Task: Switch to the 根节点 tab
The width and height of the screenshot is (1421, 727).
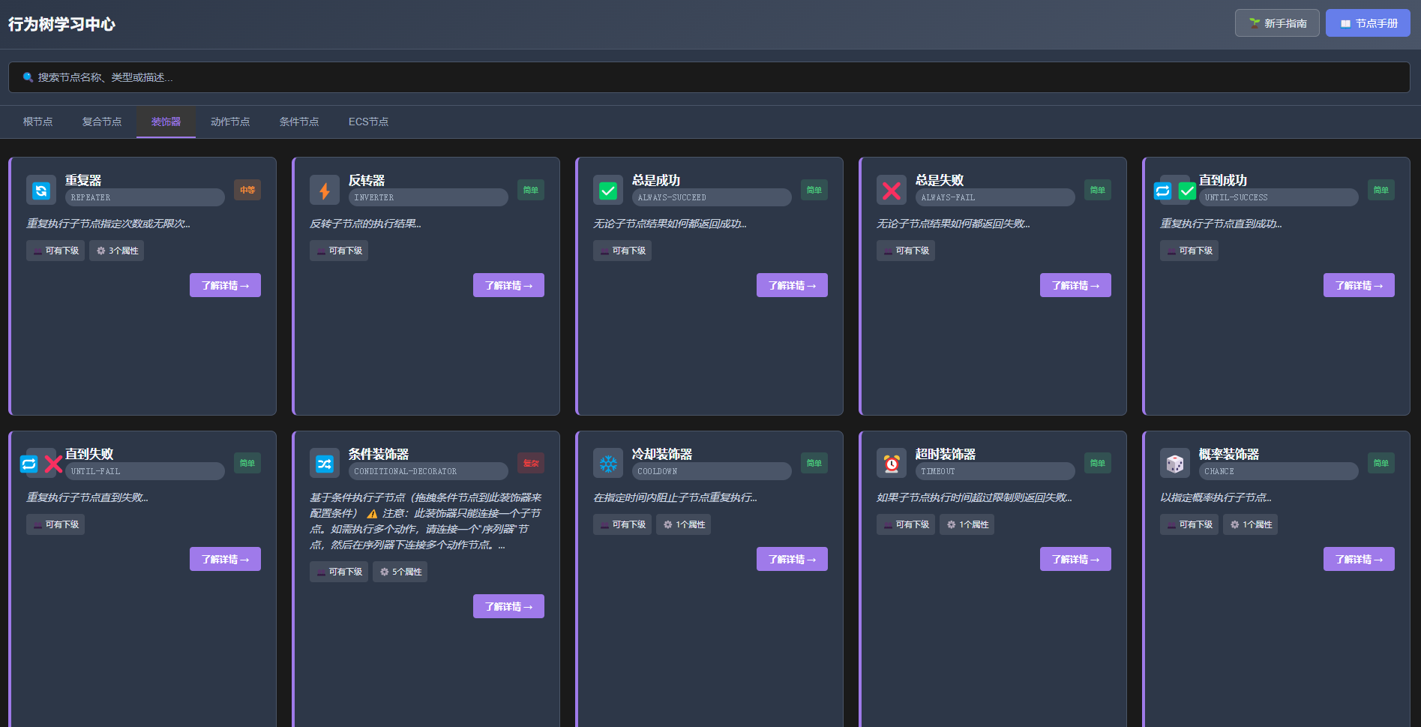Action: [37, 122]
